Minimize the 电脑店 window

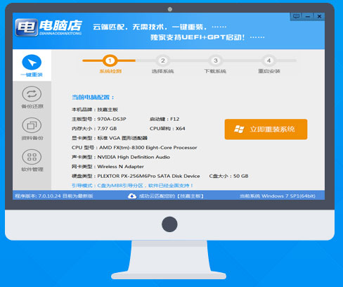click(308, 16)
